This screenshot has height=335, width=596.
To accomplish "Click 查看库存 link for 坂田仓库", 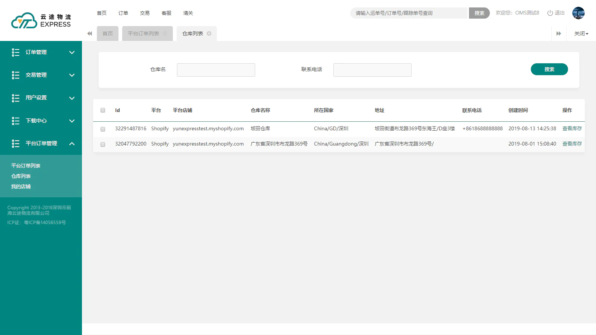I will pyautogui.click(x=572, y=128).
